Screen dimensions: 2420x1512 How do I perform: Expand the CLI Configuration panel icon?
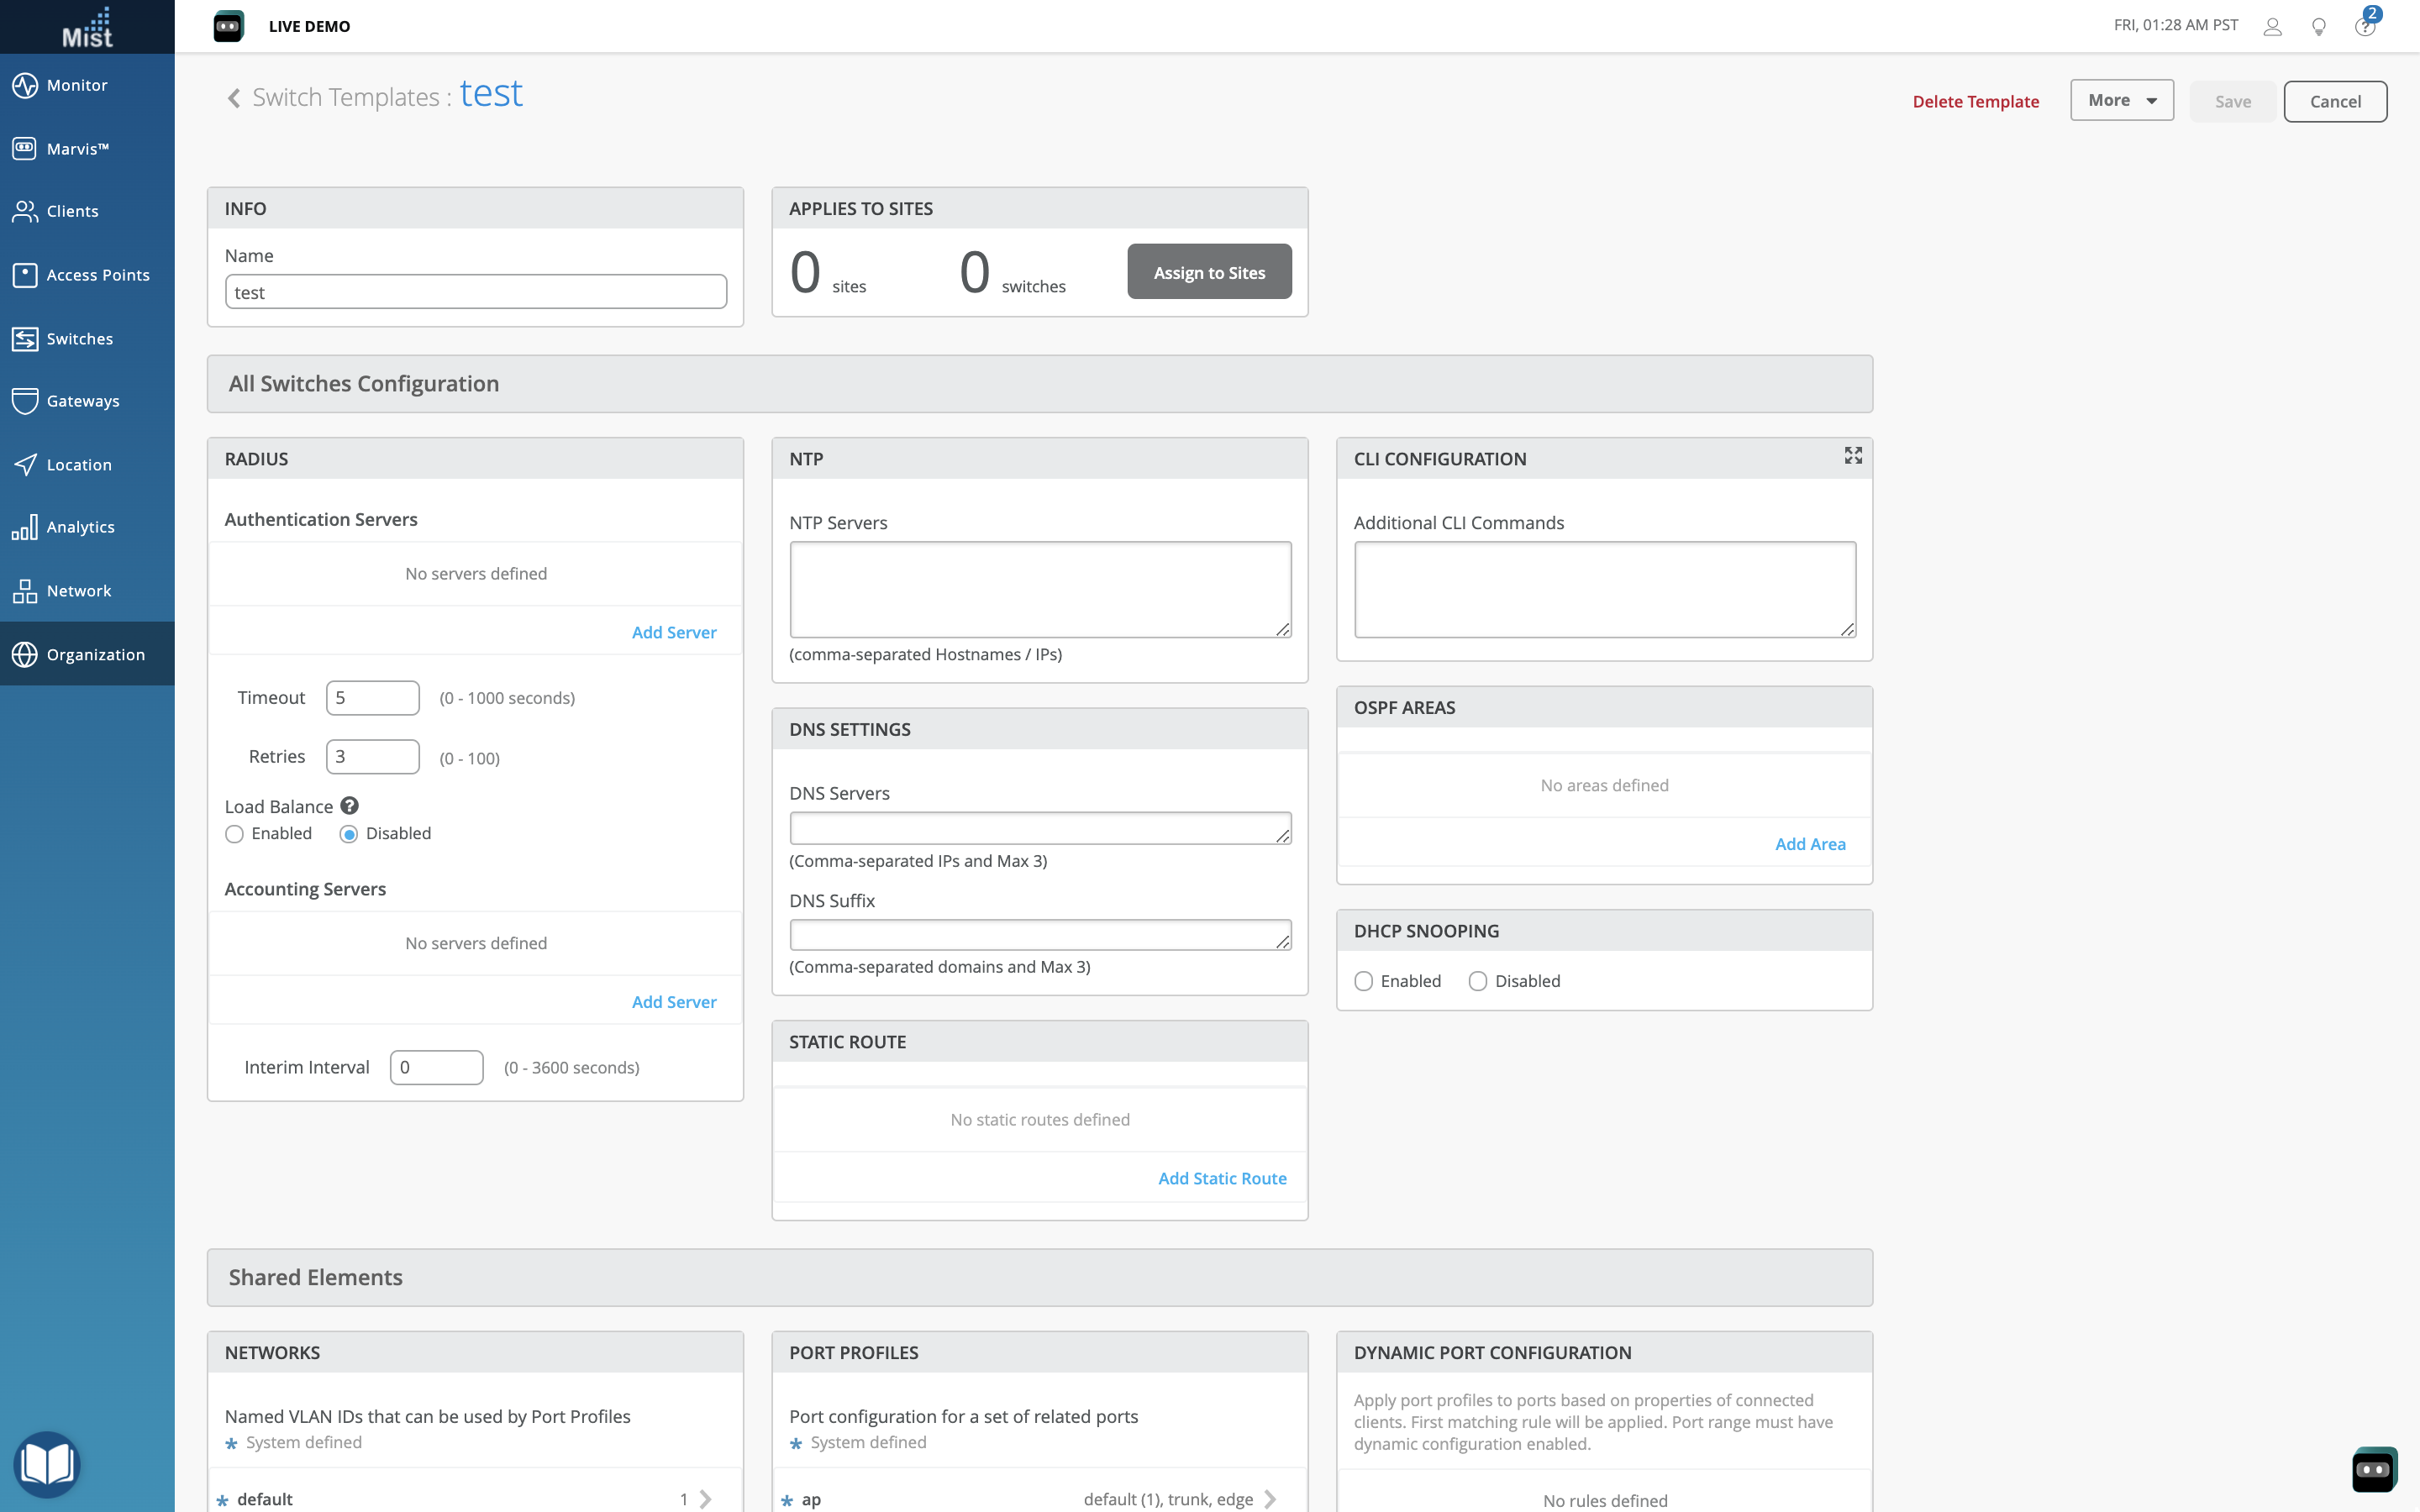(1852, 456)
